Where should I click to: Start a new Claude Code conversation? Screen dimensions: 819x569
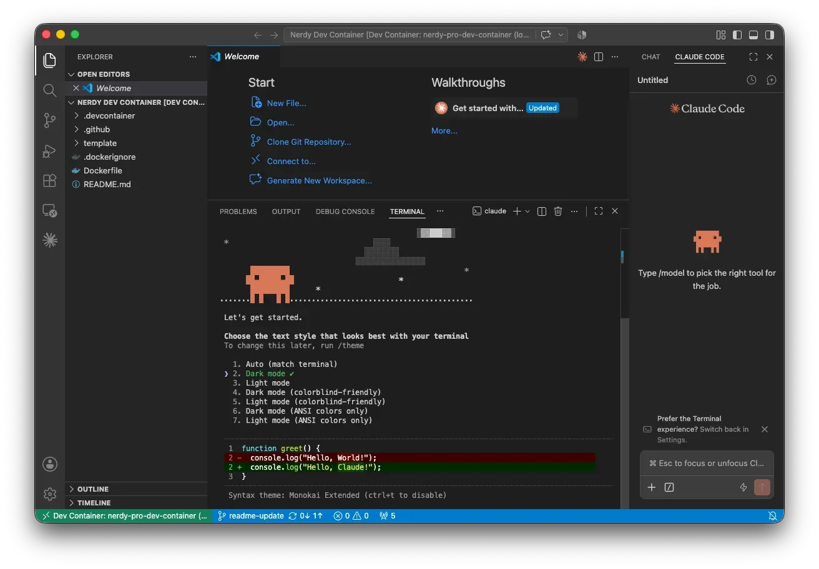tap(772, 80)
